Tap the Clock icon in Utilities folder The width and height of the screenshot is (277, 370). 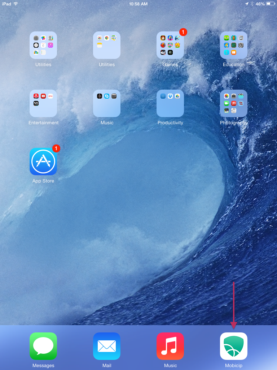[36, 45]
